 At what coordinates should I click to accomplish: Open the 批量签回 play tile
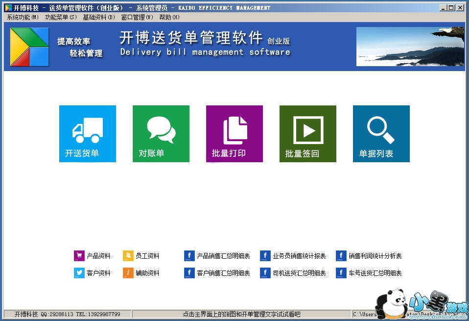click(308, 134)
